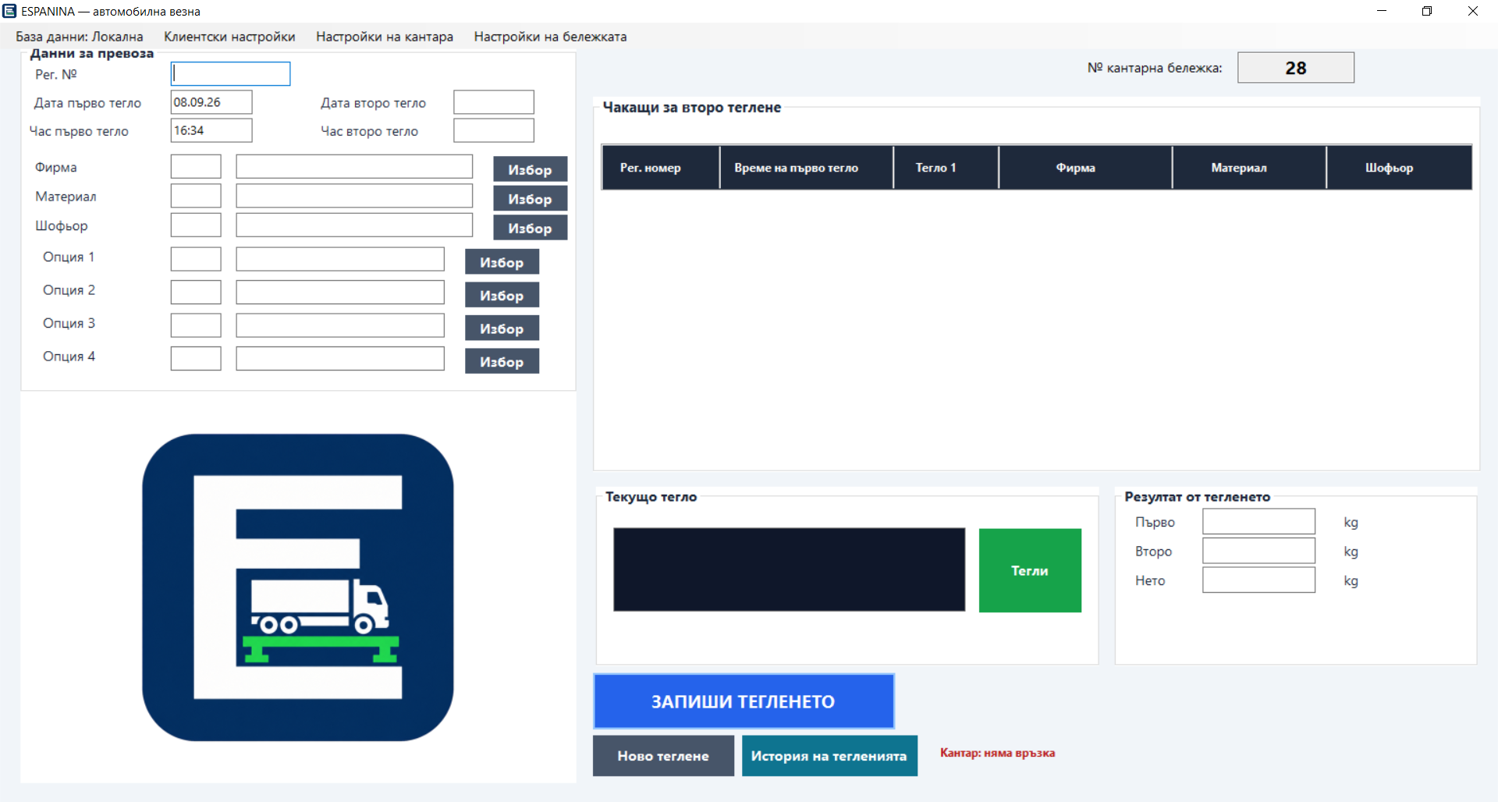Click the Нето result field
This screenshot has width=1498, height=802.
click(x=1258, y=580)
